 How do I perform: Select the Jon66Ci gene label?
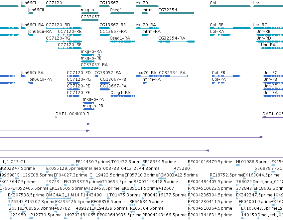[28, 3]
